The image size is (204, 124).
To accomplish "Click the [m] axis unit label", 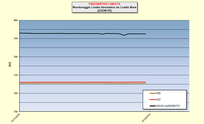I will coord(10,64).
